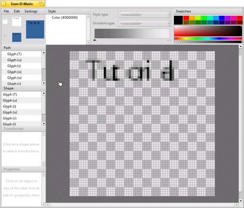Click the white gradient stop marker
The height and width of the screenshot is (208, 244).
coord(169,40)
